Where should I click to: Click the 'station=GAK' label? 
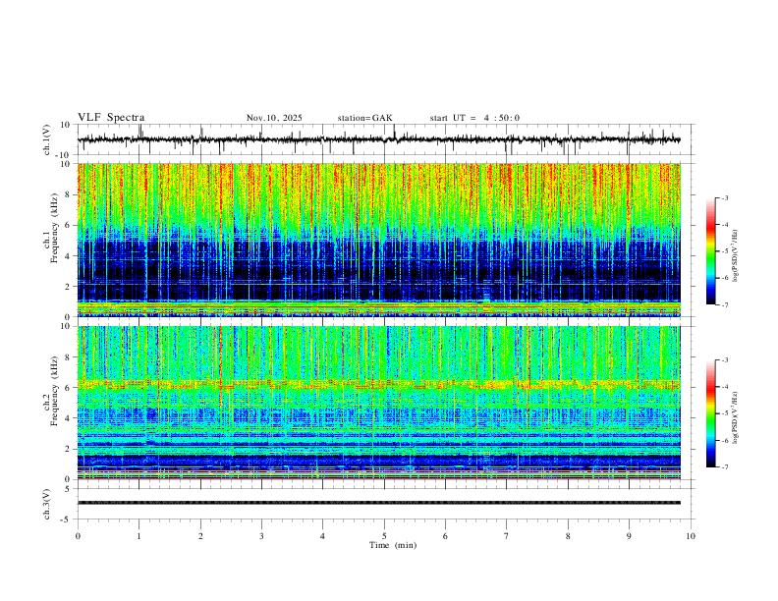364,118
